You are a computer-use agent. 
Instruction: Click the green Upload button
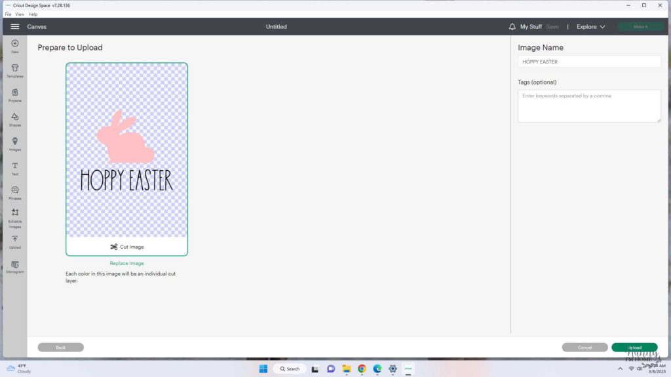point(634,348)
